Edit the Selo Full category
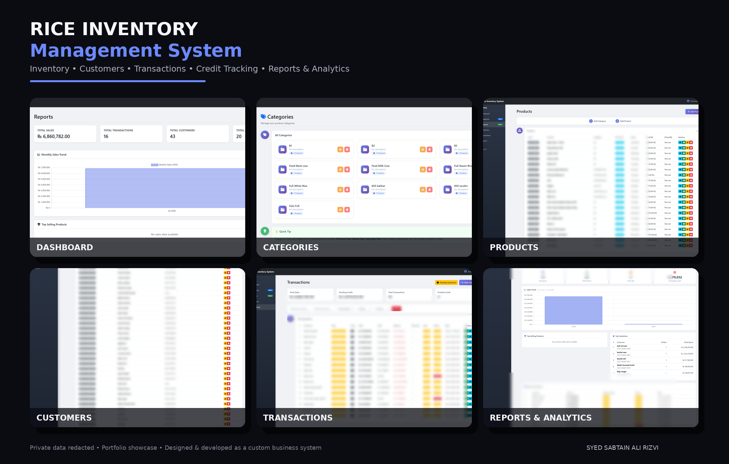Image resolution: width=729 pixels, height=464 pixels. click(340, 209)
